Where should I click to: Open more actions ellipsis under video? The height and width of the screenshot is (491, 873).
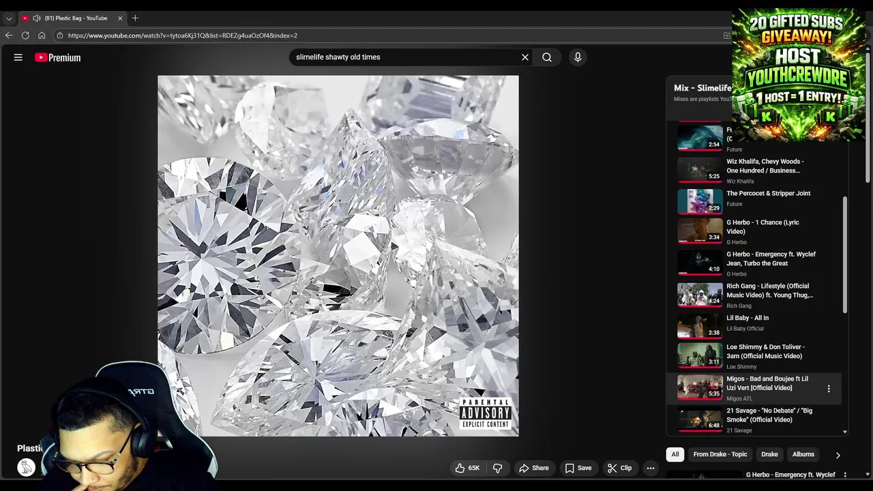pos(651,468)
